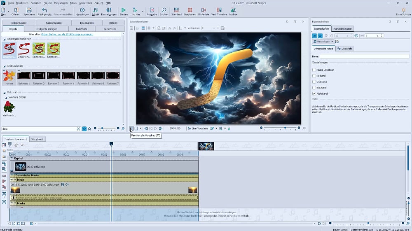Enable the Maske umkehren checkbox
This screenshot has width=412, height=231.
(314, 70)
